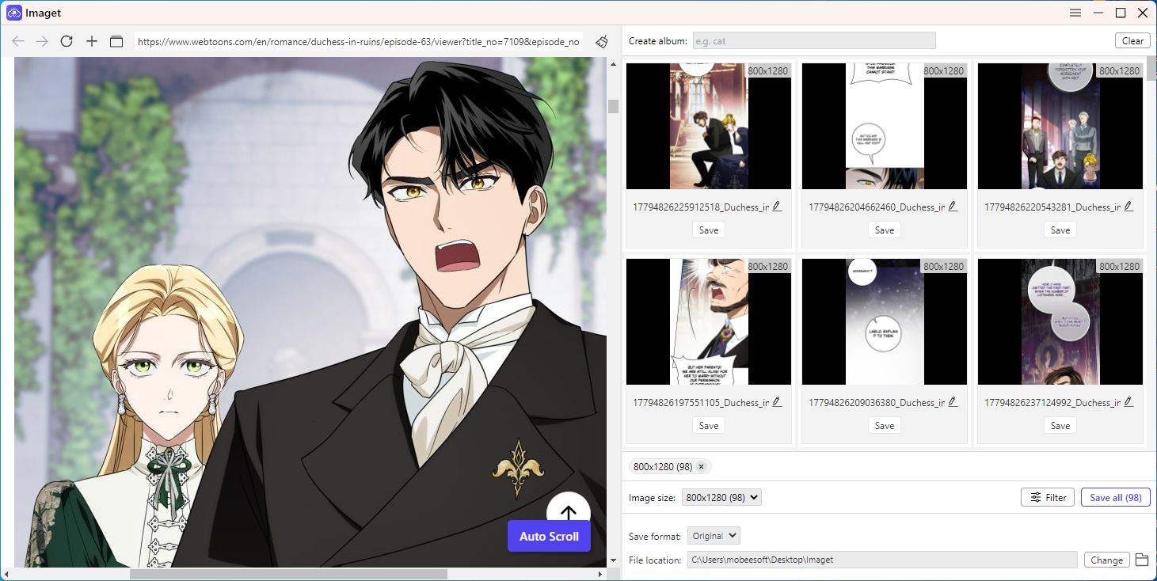This screenshot has width=1157, height=581.
Task: Click the webtoons URL address bar
Action: [360, 41]
